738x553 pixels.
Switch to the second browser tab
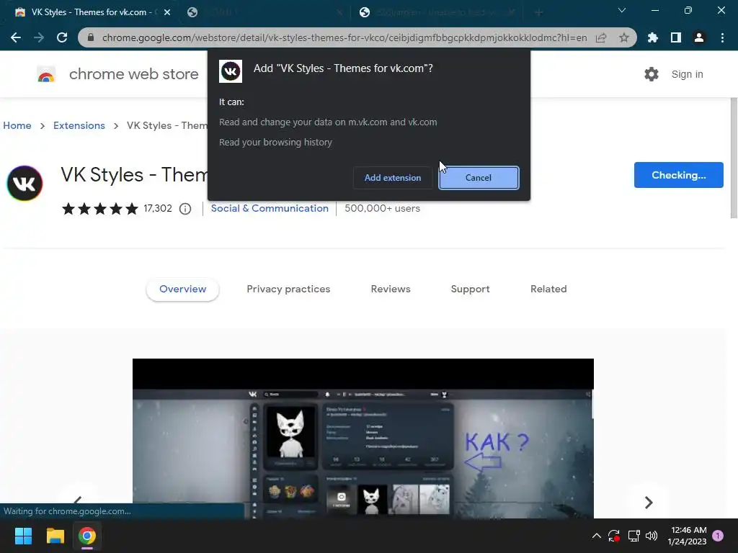point(264,13)
